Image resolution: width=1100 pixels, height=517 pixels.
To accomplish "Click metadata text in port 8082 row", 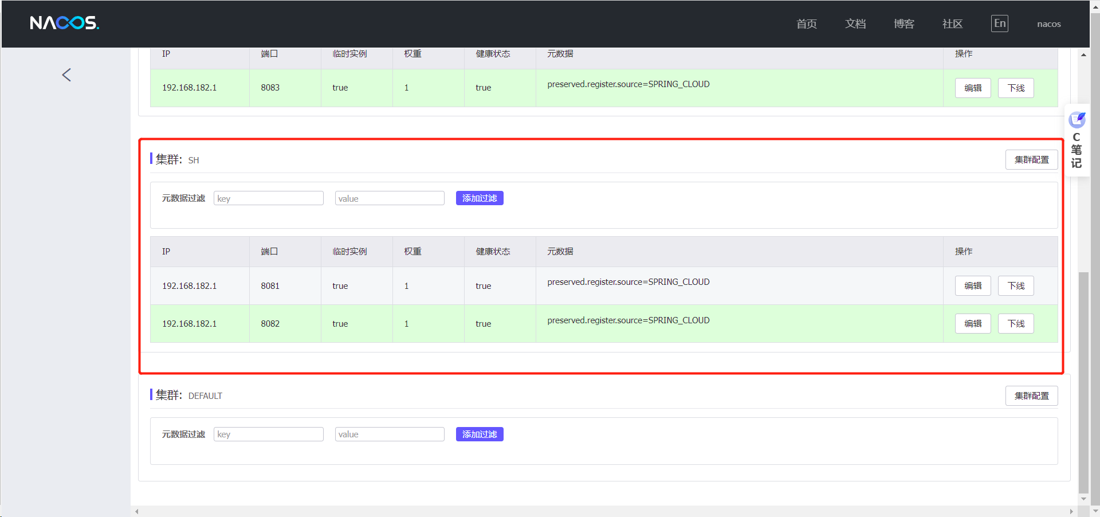I will click(628, 320).
